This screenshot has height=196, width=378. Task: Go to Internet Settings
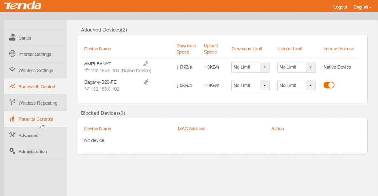coord(35,54)
